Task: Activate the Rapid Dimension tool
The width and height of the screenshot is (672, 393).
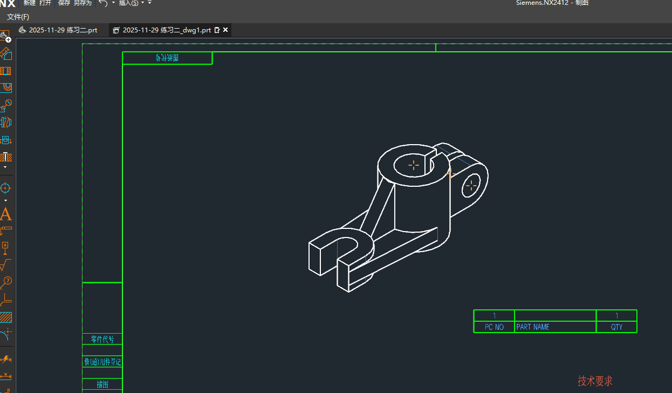Action: point(5,359)
